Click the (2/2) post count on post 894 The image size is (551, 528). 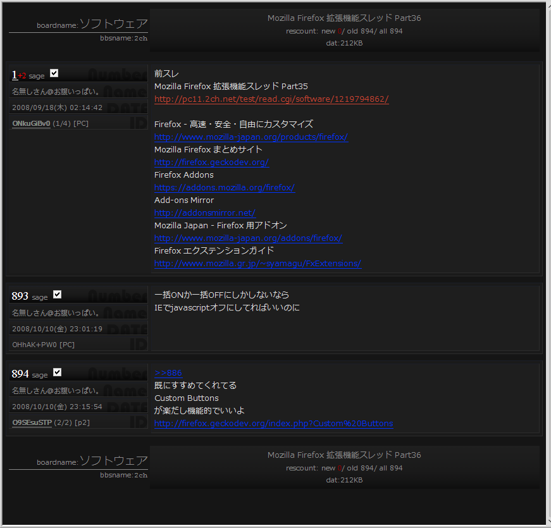click(x=63, y=422)
